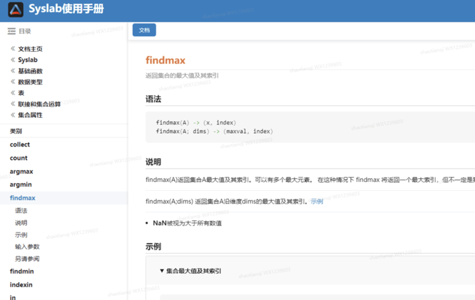Open the argmin function page
The width and height of the screenshot is (475, 300).
pyautogui.click(x=21, y=184)
